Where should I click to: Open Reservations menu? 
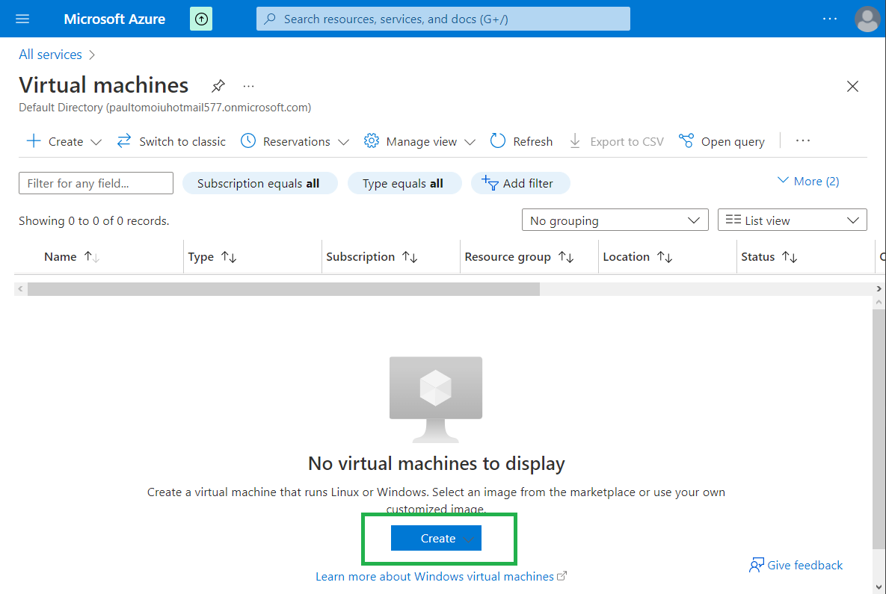(286, 141)
